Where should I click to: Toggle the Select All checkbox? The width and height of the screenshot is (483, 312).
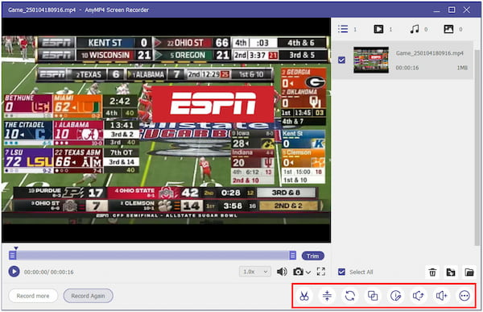coord(341,272)
